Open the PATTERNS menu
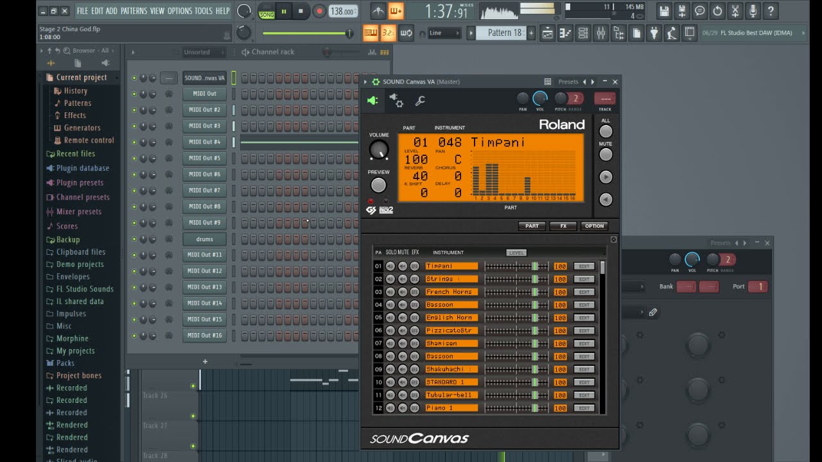 point(134,11)
